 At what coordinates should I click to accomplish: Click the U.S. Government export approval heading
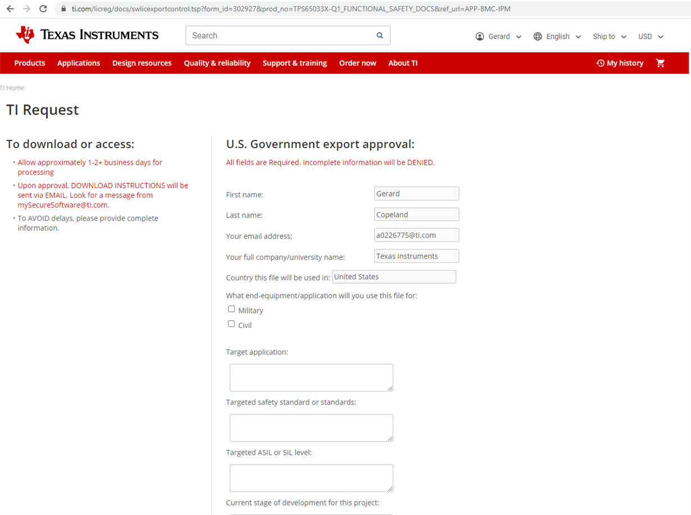pos(320,144)
